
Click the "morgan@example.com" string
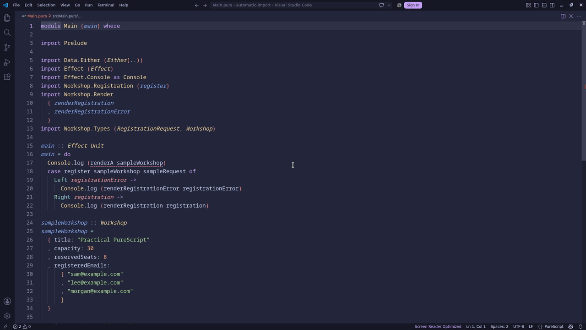coord(100,291)
